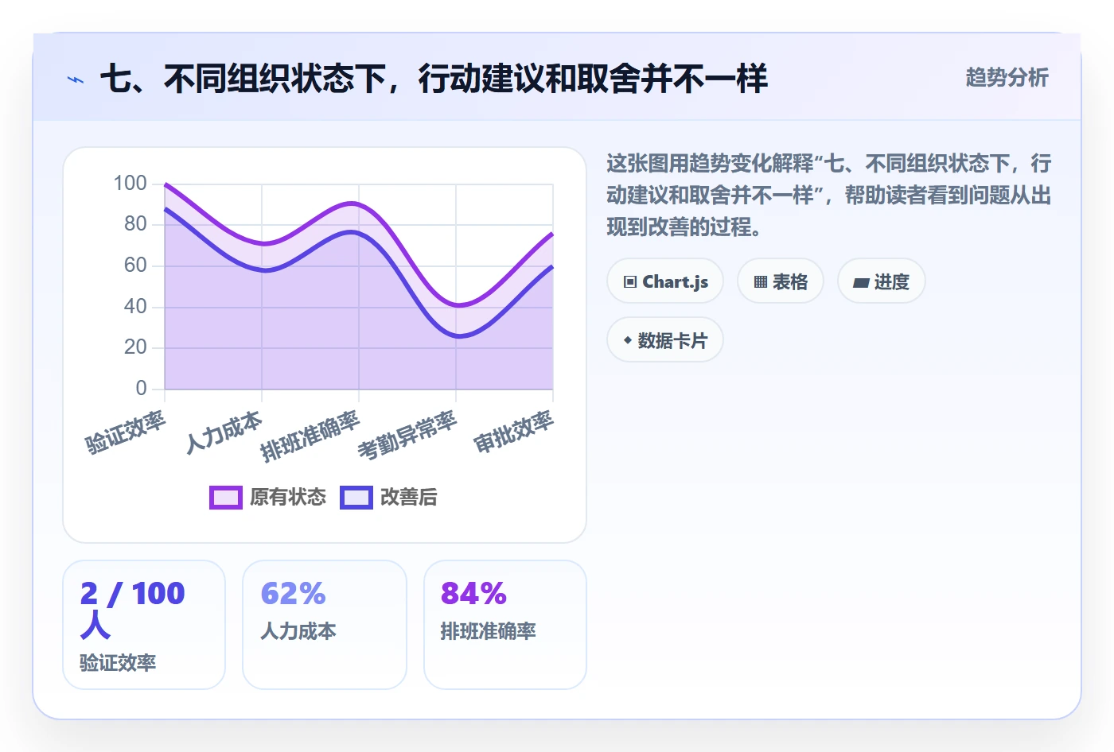Screen dimensions: 1114x752
Task: Open the 62% 人力成本 stat card
Action: (325, 625)
